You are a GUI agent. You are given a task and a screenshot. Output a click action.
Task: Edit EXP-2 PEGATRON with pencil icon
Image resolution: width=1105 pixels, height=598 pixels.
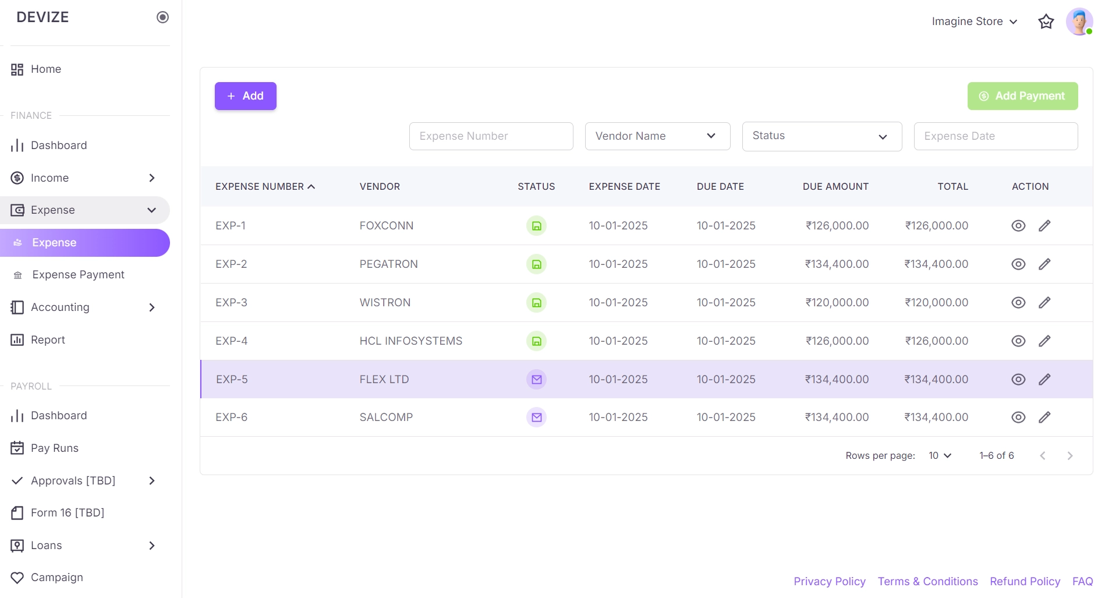tap(1045, 264)
